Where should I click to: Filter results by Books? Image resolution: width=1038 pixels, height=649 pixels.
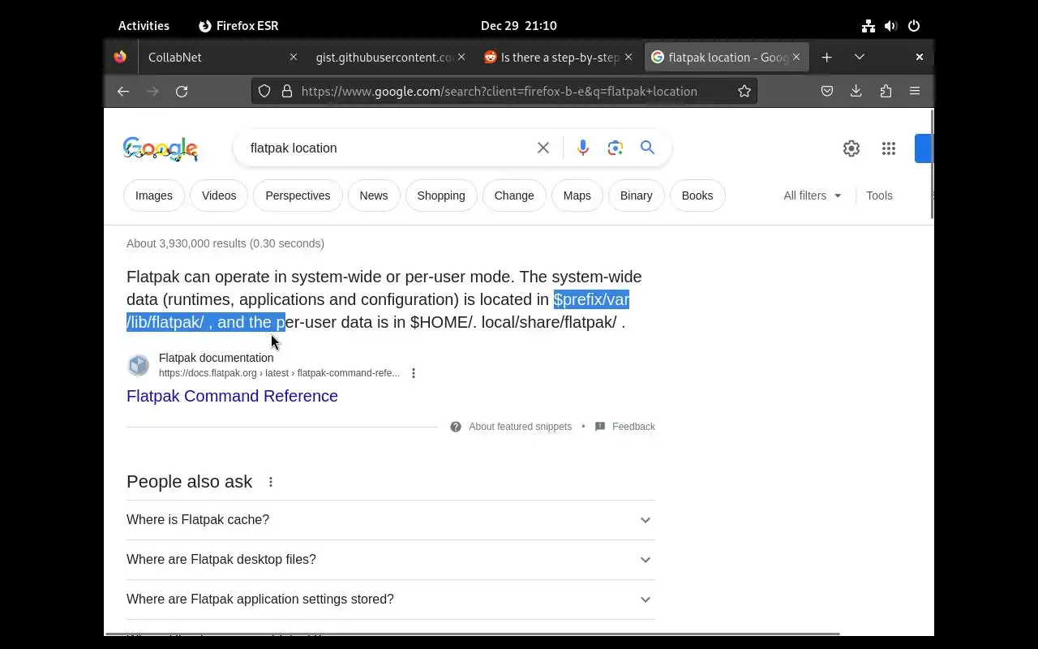(x=697, y=196)
